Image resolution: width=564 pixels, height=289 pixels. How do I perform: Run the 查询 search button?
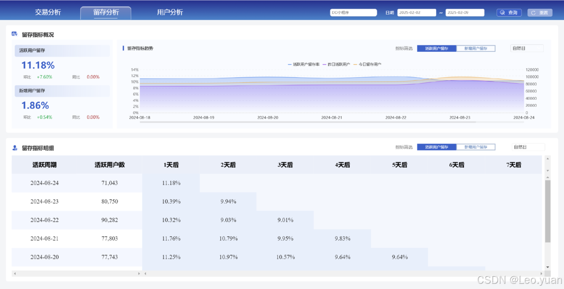[509, 13]
